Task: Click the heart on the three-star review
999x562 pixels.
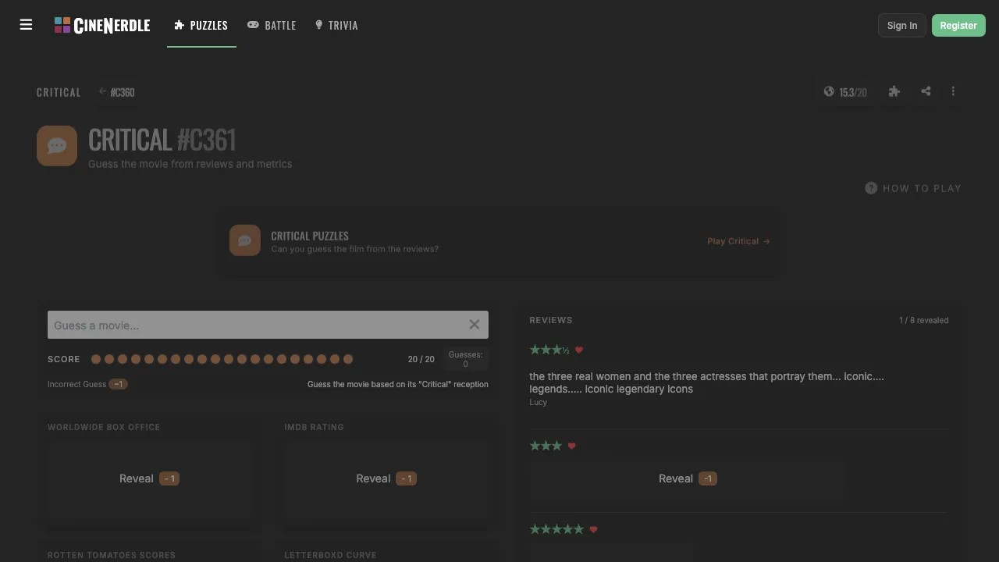Action: (571, 446)
